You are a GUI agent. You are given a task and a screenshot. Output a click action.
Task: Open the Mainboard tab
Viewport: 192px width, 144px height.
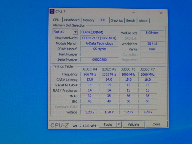click(72, 20)
